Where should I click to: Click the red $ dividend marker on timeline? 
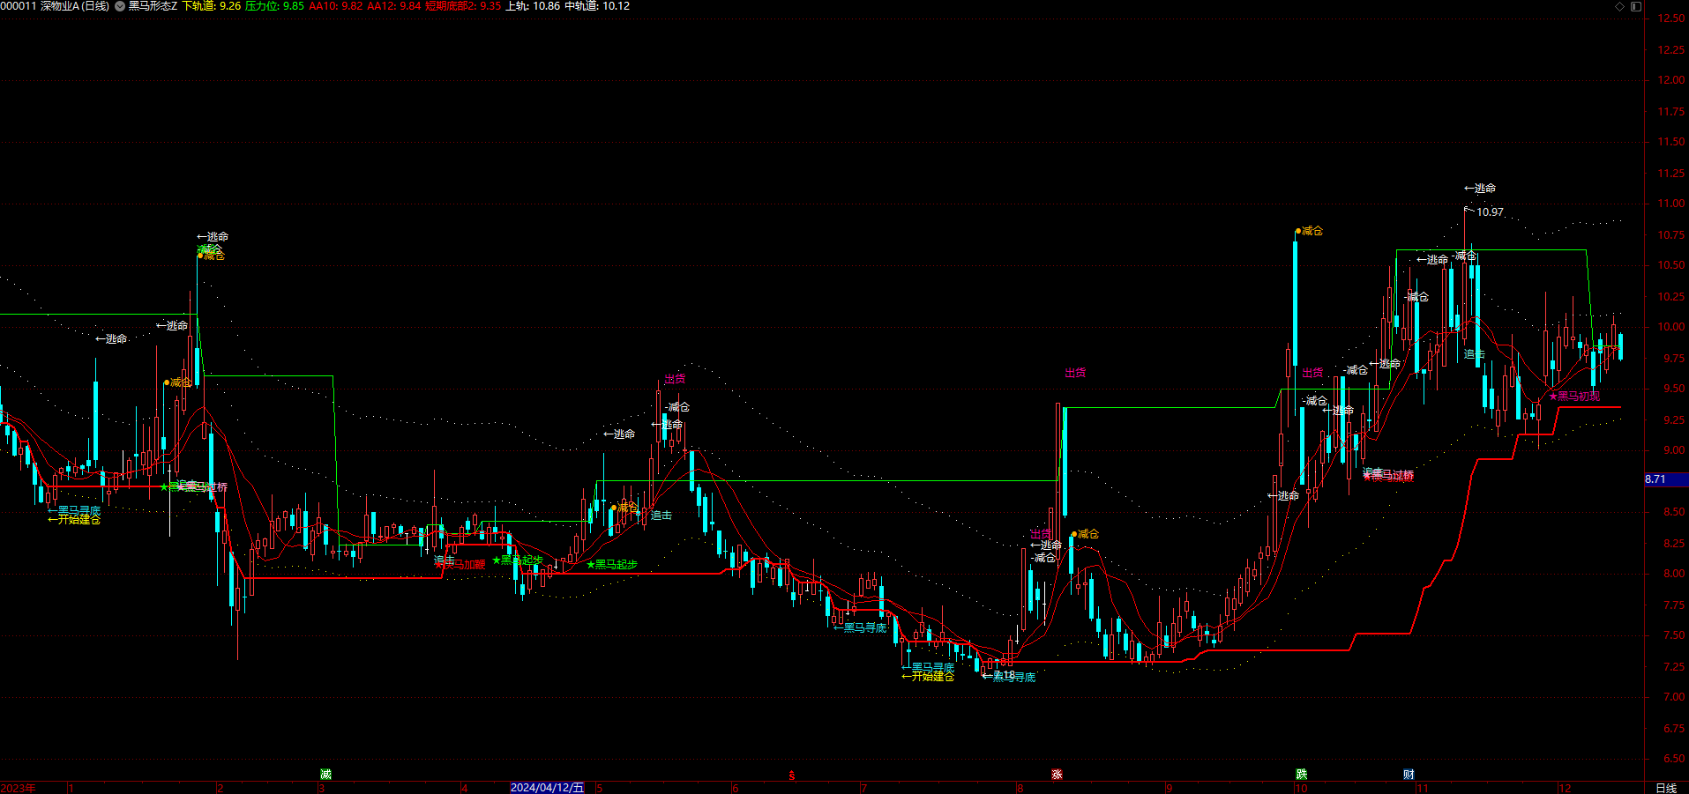pyautogui.click(x=791, y=775)
